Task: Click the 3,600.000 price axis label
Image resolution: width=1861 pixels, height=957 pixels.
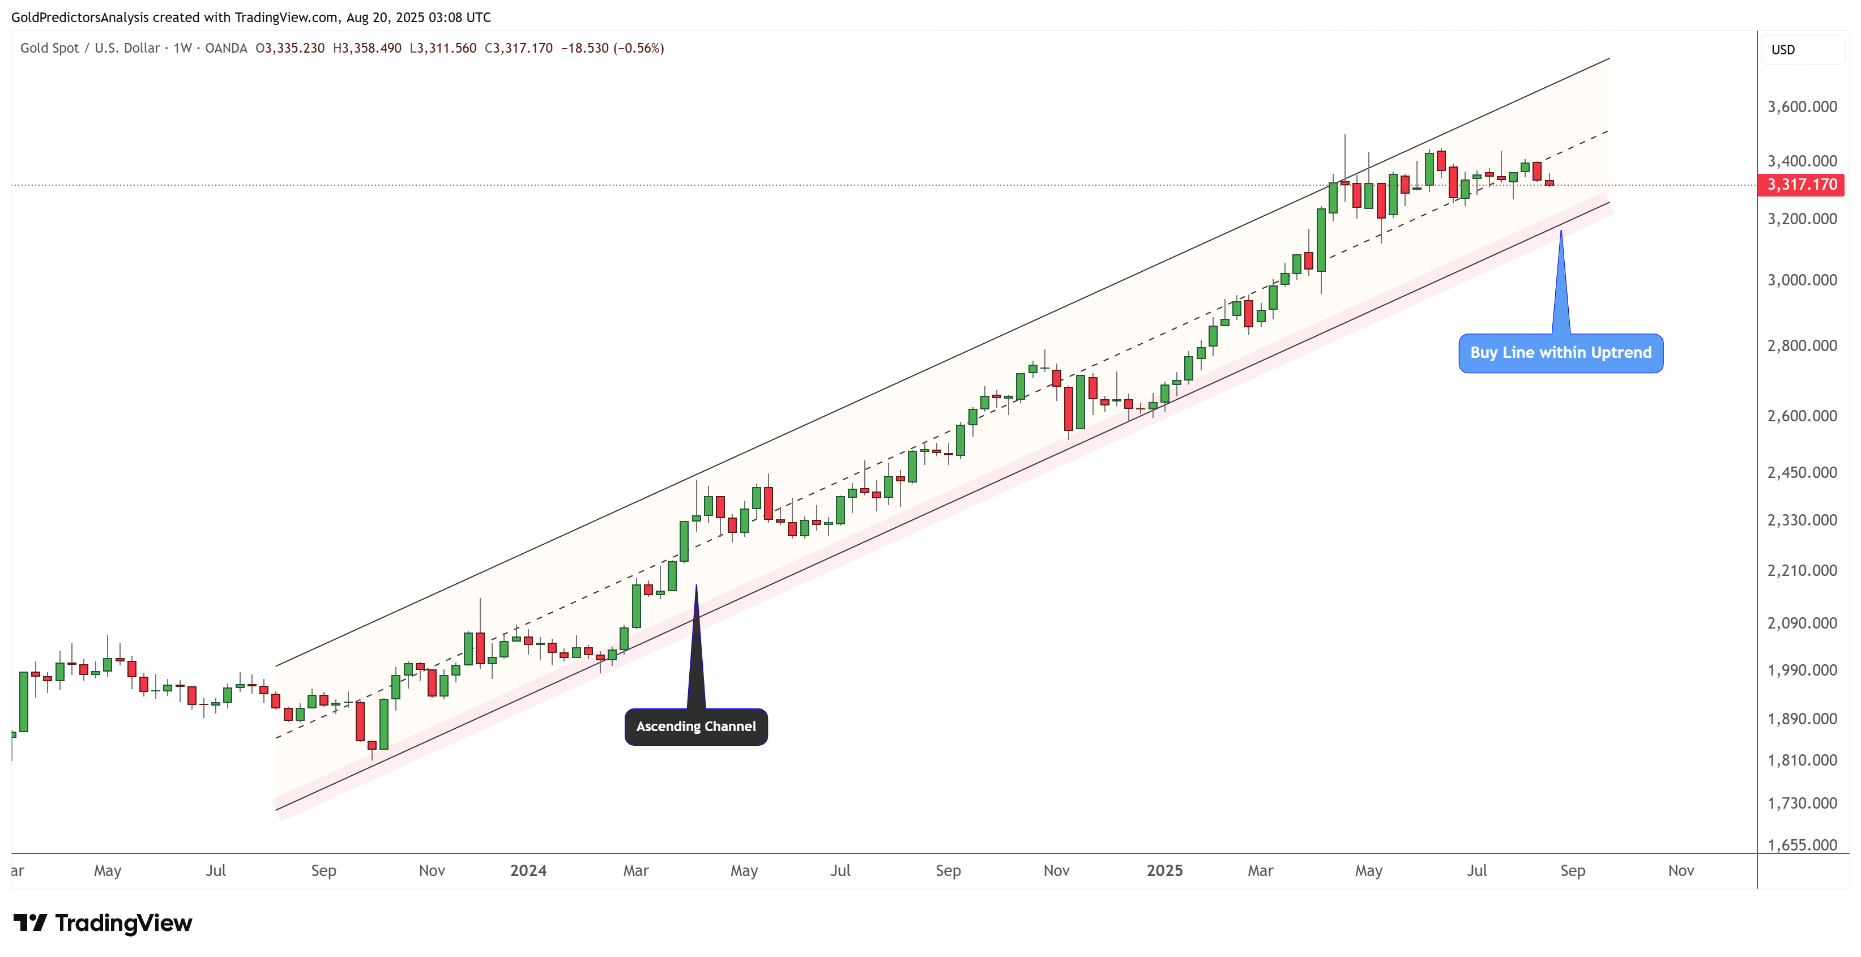Action: click(x=1802, y=107)
